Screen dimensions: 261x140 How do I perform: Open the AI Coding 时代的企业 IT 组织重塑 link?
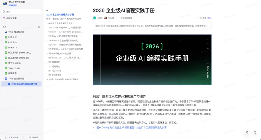(x=132, y=127)
